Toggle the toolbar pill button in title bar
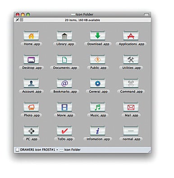Image resolution: width=174 pixels, height=178 pixels. 146,14
